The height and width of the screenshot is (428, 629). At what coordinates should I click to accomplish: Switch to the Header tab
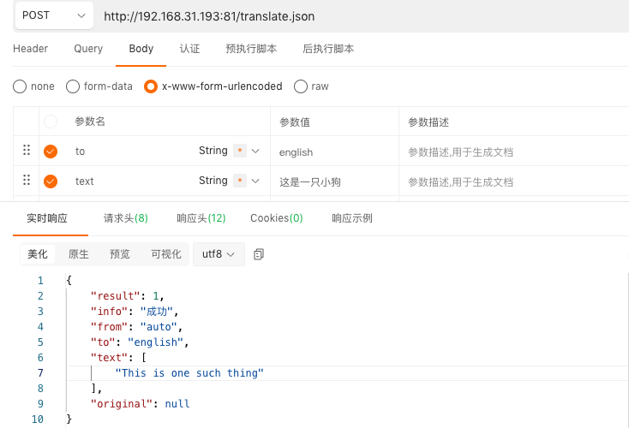coord(31,49)
